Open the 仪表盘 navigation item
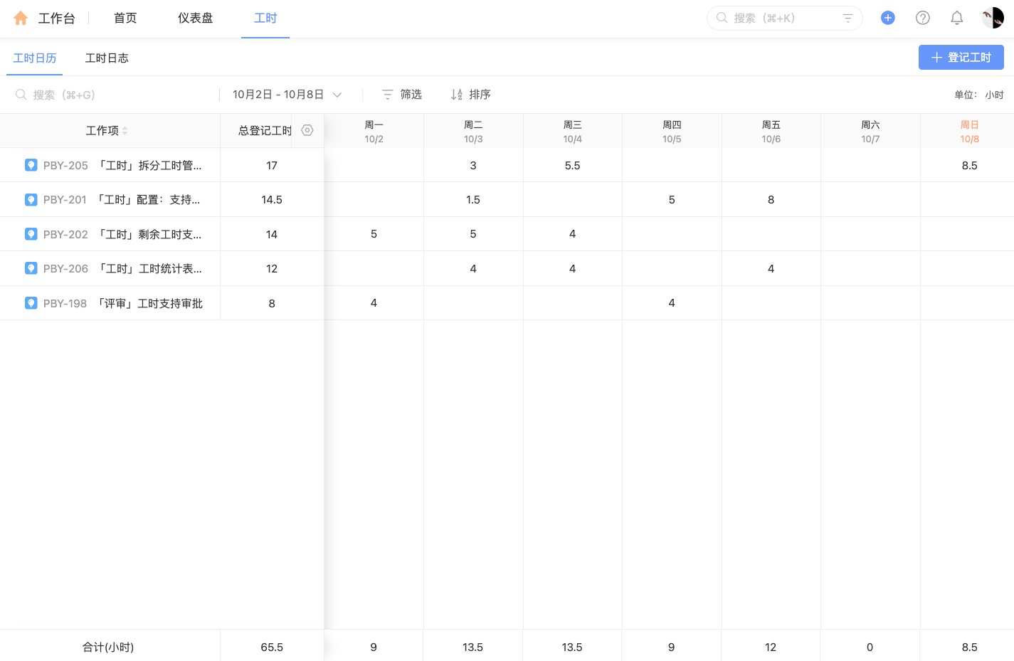The image size is (1014, 661). click(x=195, y=18)
